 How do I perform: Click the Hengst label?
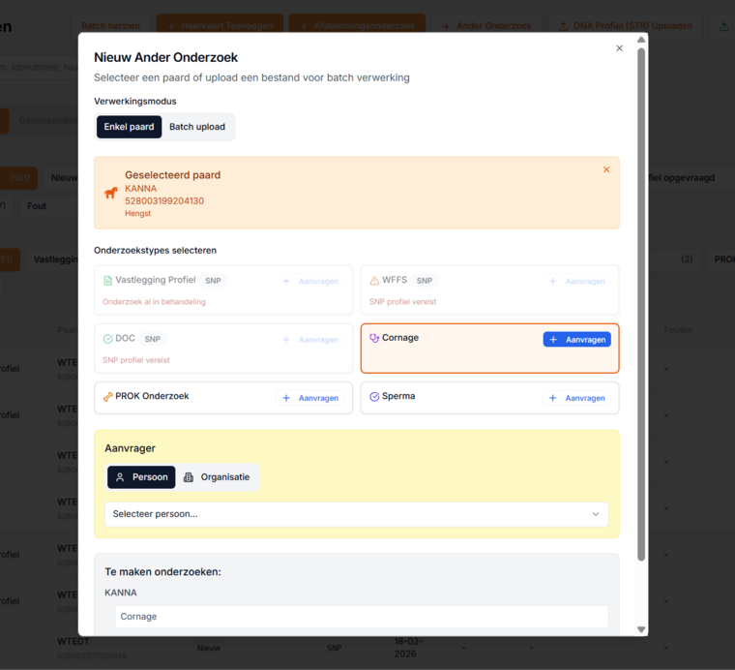pos(137,213)
